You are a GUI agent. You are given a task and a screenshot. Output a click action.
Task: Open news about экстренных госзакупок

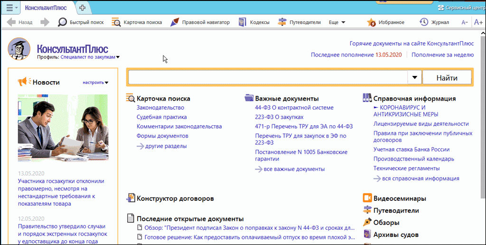click(63, 234)
